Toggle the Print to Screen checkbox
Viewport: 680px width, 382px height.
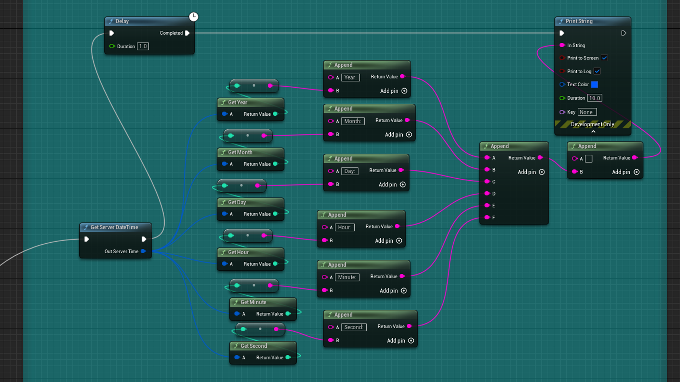(605, 58)
